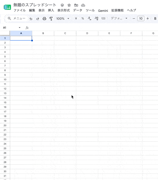This screenshot has height=180, width=158.
Task: Select the paint format roller icon
Action: pyautogui.click(x=51, y=19)
